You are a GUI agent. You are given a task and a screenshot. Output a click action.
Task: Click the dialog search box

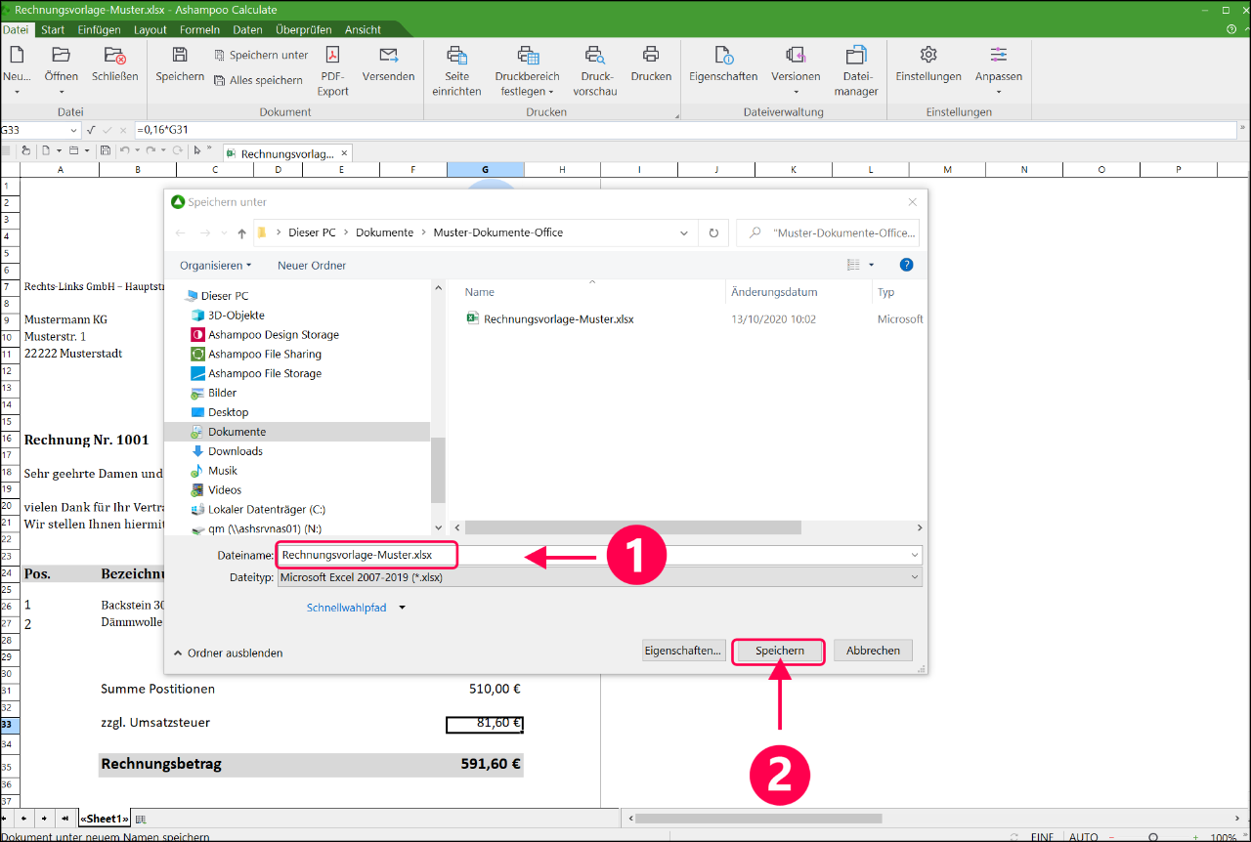tap(828, 232)
